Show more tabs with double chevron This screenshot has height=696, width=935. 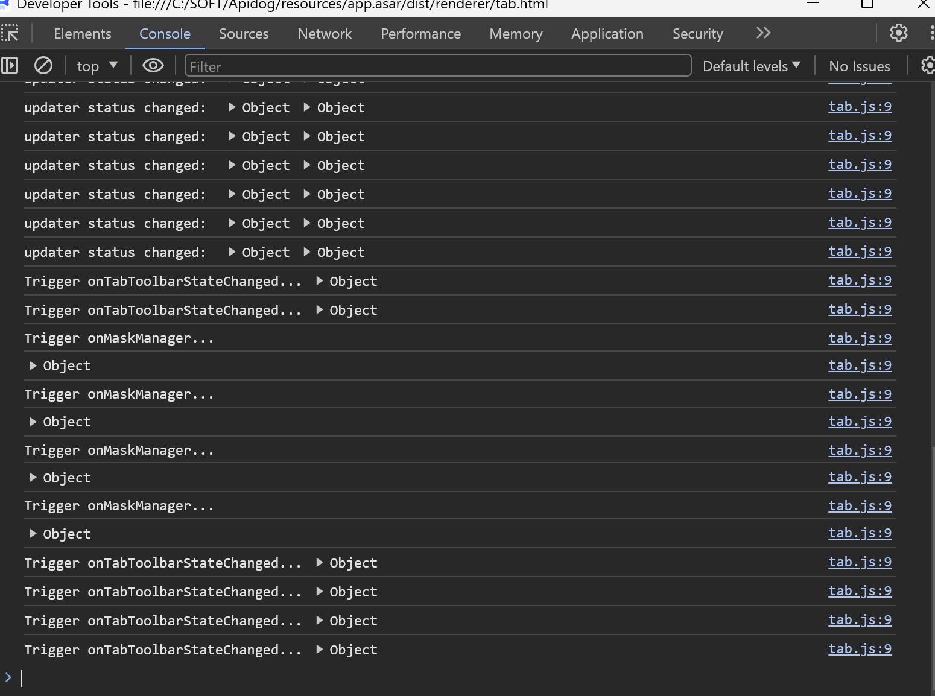(x=763, y=33)
